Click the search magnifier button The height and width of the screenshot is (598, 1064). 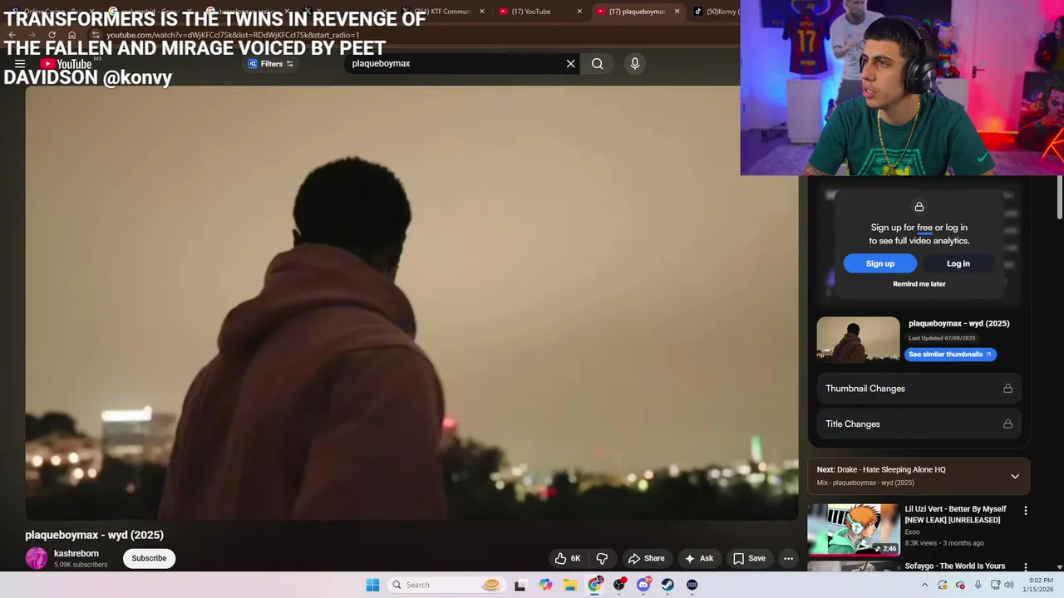tap(597, 64)
